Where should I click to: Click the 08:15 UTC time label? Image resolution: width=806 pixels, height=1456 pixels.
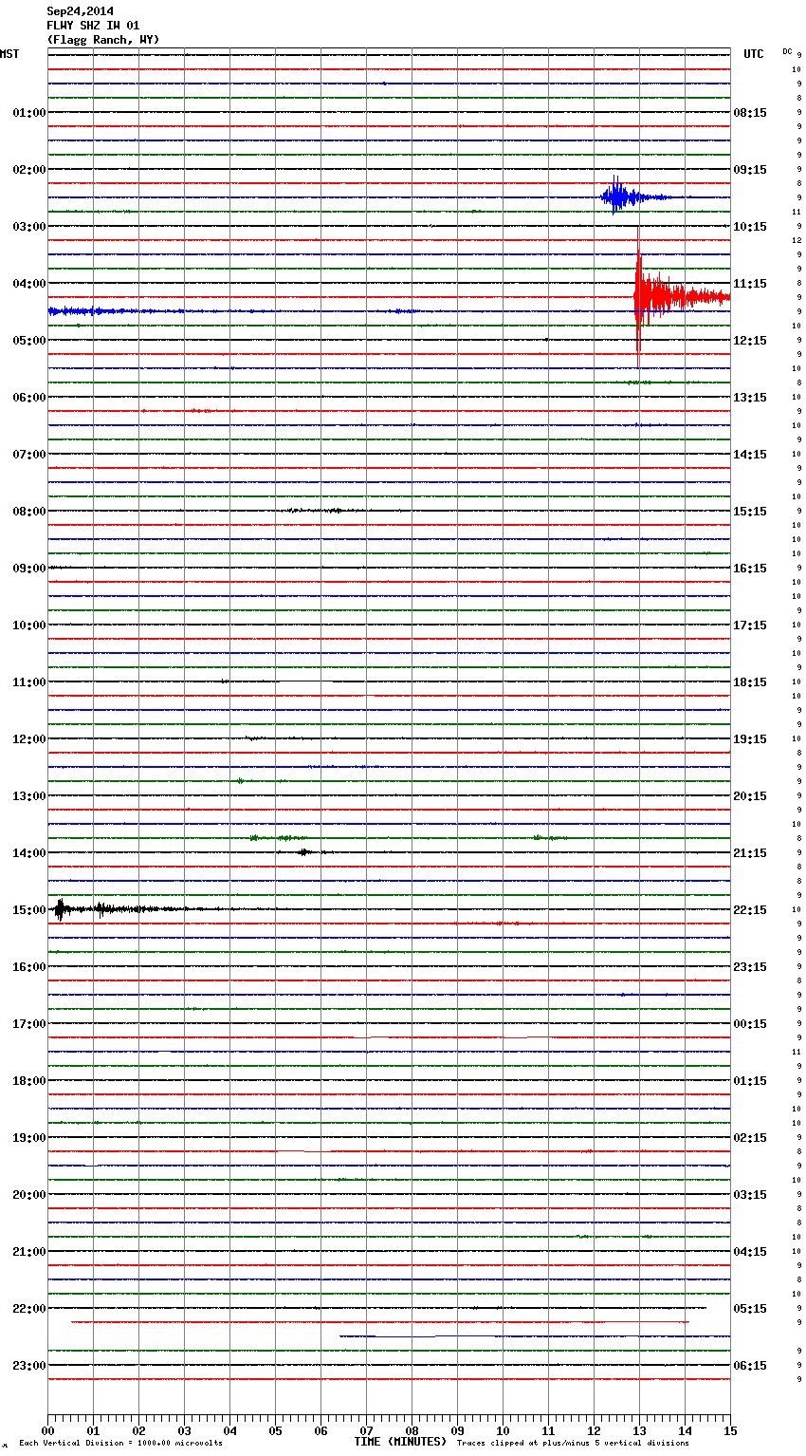(750, 113)
